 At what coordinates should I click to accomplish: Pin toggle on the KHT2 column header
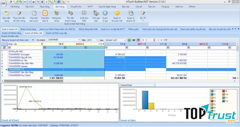tap(206, 44)
